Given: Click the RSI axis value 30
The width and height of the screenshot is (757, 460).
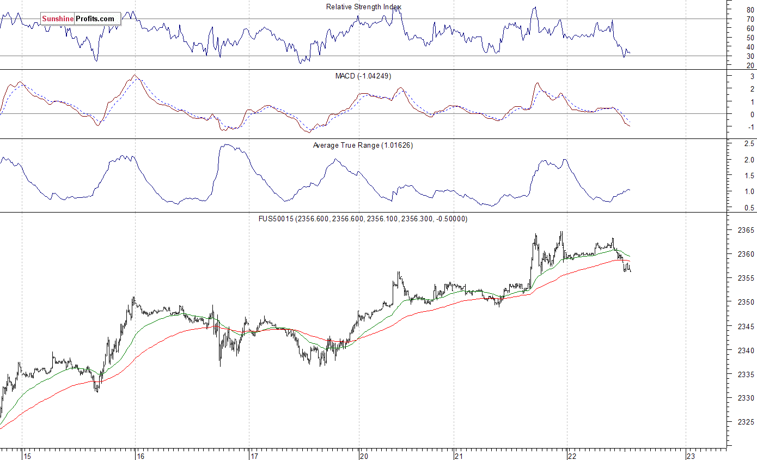Looking at the screenshot, I should 750,56.
